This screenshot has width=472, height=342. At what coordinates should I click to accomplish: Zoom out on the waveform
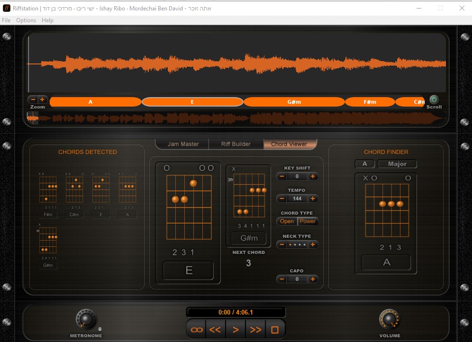33,99
